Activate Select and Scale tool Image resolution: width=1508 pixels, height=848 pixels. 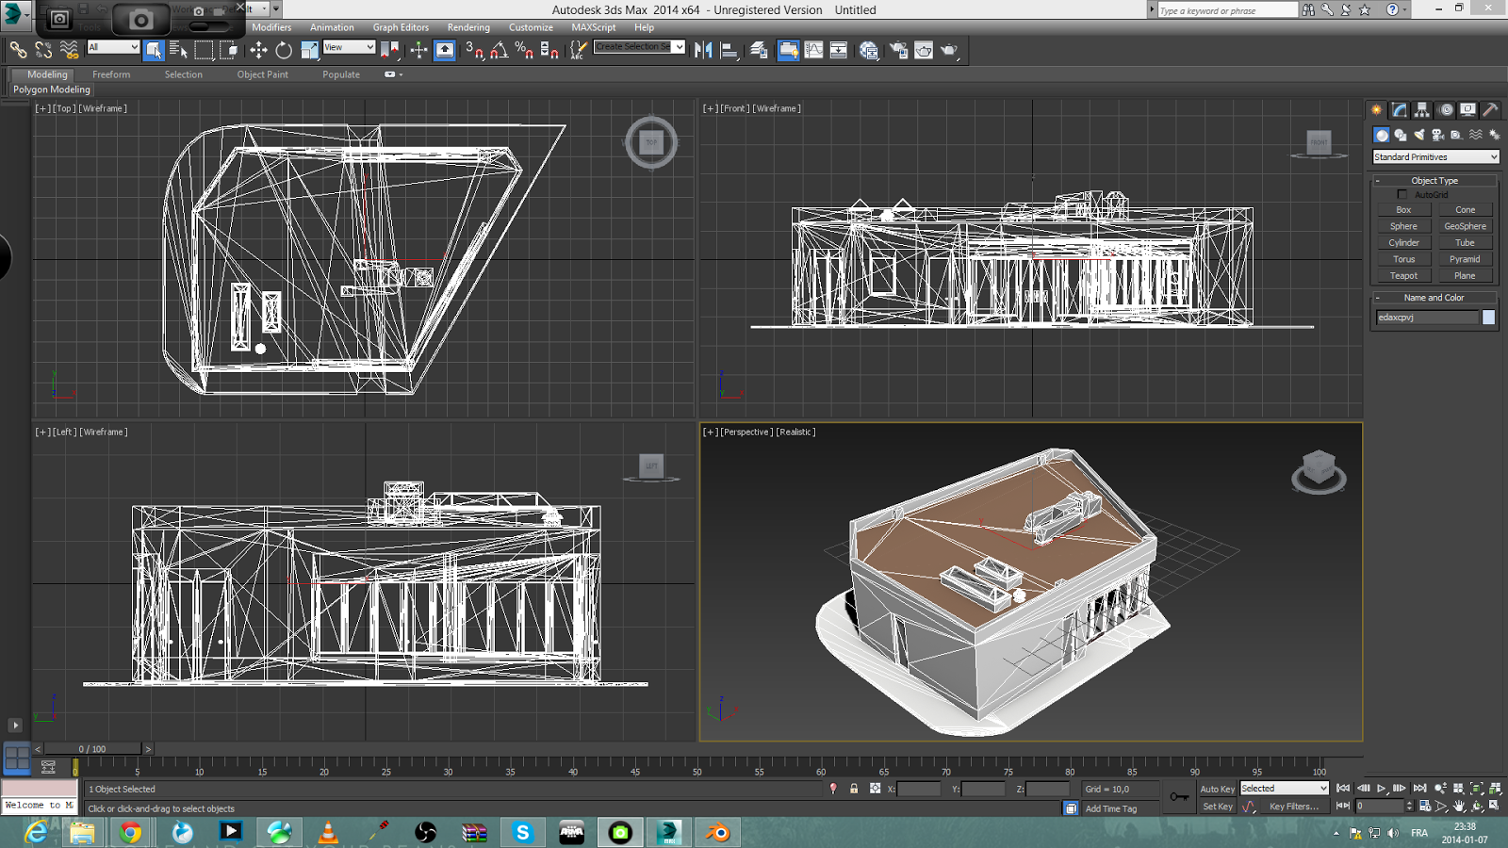[309, 50]
